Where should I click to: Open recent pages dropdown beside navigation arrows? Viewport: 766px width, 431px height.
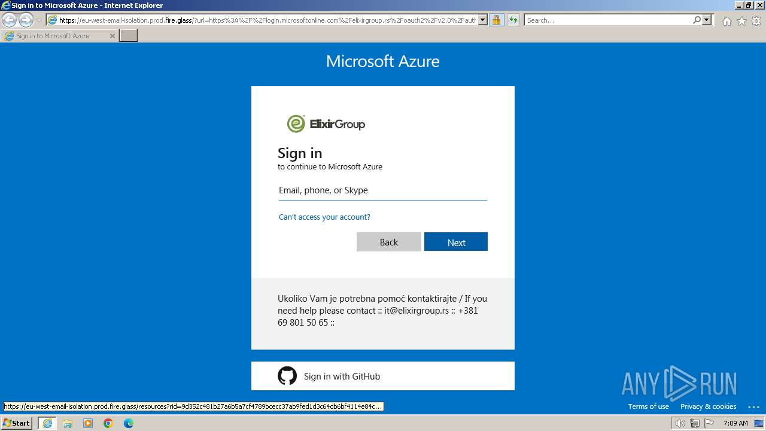[x=39, y=20]
